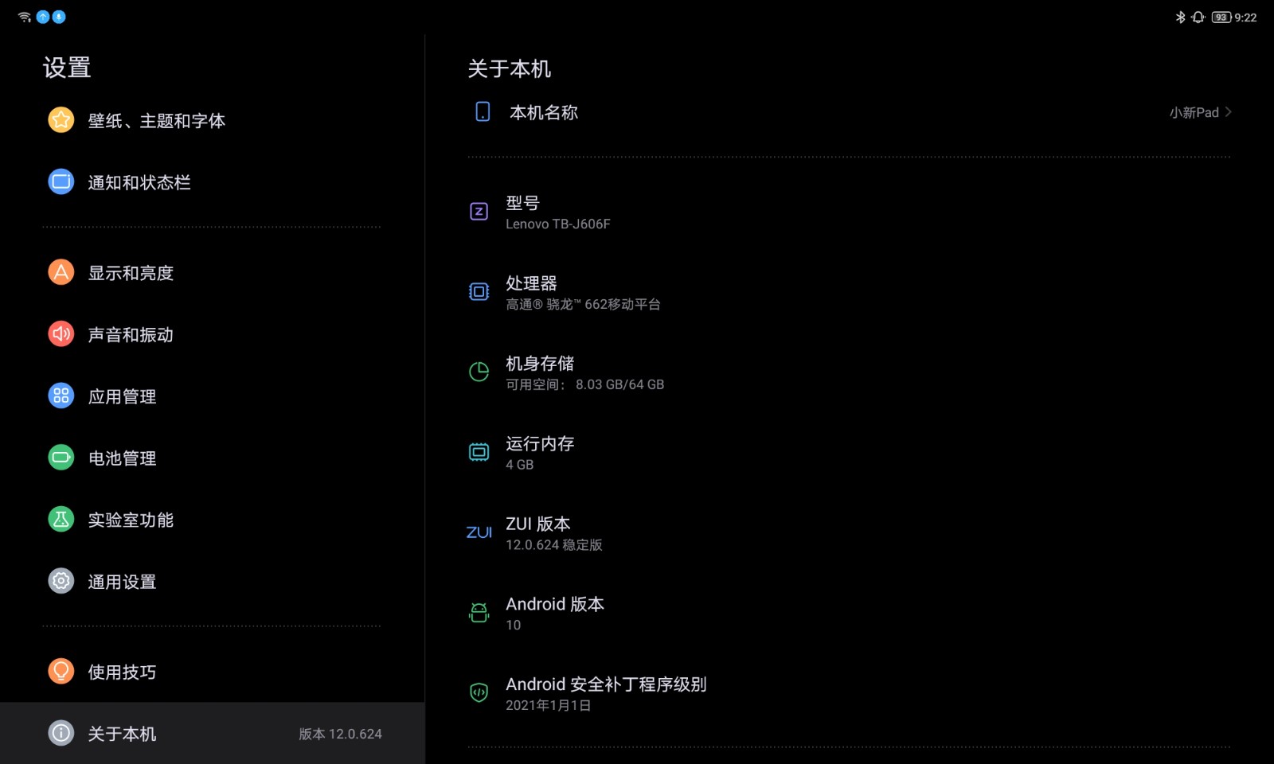Click the 8.03 GB/64 GB storage text

tap(619, 384)
